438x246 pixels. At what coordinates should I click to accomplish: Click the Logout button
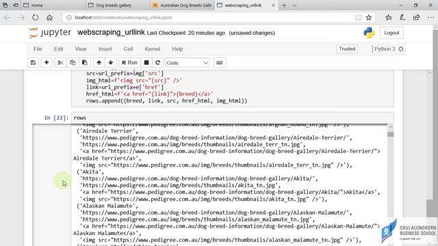(391, 33)
